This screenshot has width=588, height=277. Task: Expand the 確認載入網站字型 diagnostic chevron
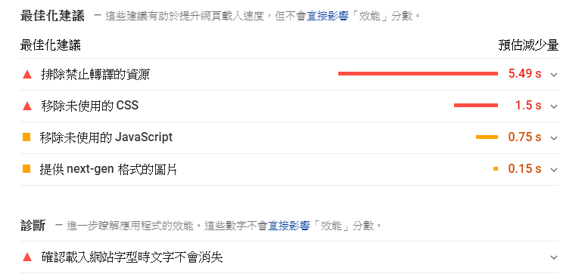(x=553, y=257)
